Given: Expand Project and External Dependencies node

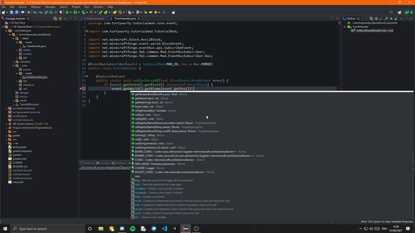Looking at the screenshot, I should 6,128.
